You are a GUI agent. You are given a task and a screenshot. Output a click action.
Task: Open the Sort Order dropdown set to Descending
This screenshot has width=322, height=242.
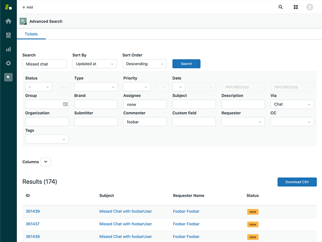click(x=144, y=64)
